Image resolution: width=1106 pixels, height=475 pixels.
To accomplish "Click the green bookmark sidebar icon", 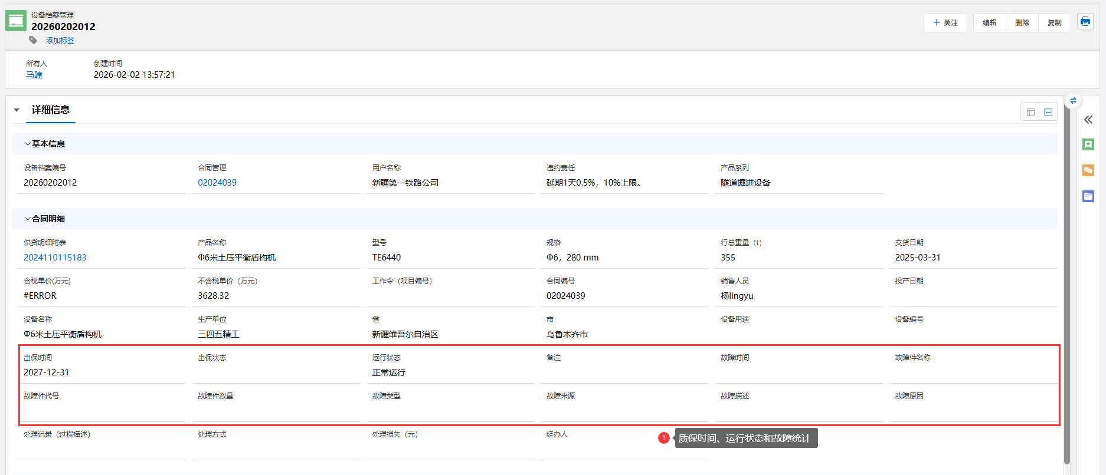I will (1088, 144).
